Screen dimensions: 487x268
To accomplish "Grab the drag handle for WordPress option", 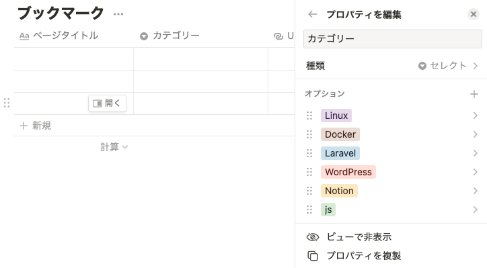I will click(x=309, y=172).
